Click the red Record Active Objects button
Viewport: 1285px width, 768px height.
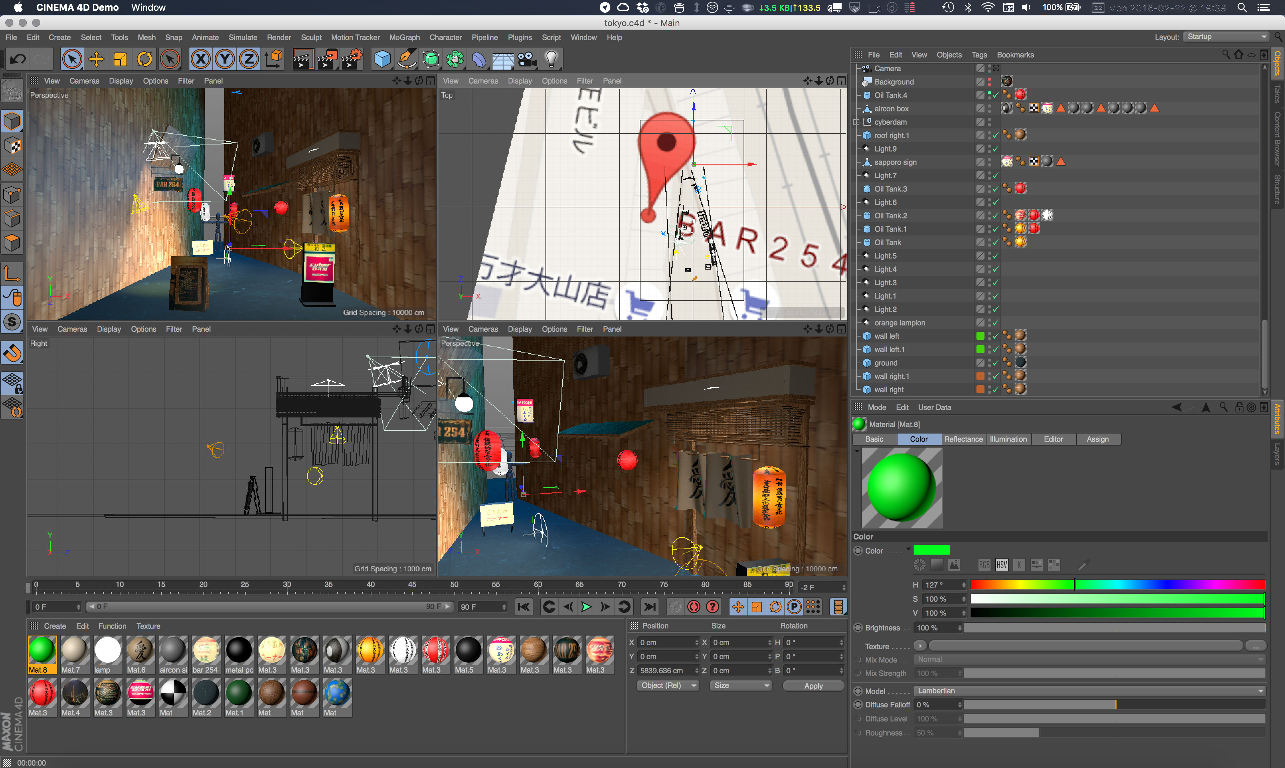(x=694, y=606)
